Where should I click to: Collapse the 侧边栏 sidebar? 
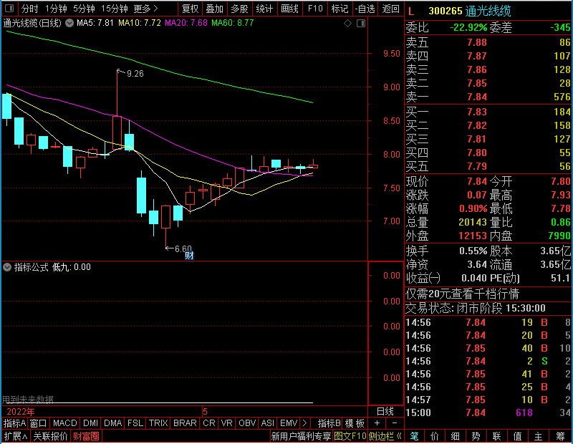[385, 436]
